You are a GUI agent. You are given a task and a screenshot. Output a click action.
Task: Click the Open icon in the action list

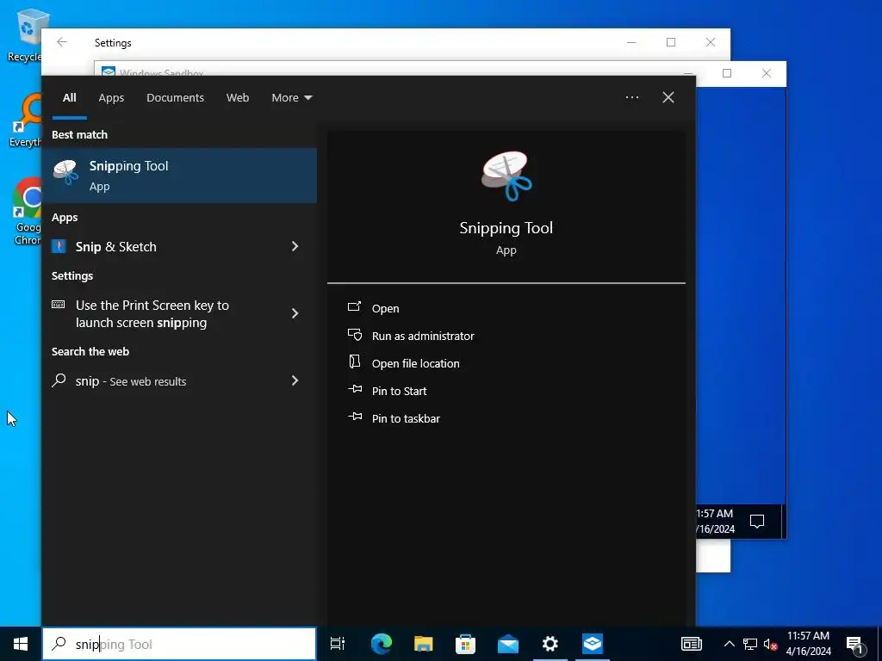click(x=354, y=307)
